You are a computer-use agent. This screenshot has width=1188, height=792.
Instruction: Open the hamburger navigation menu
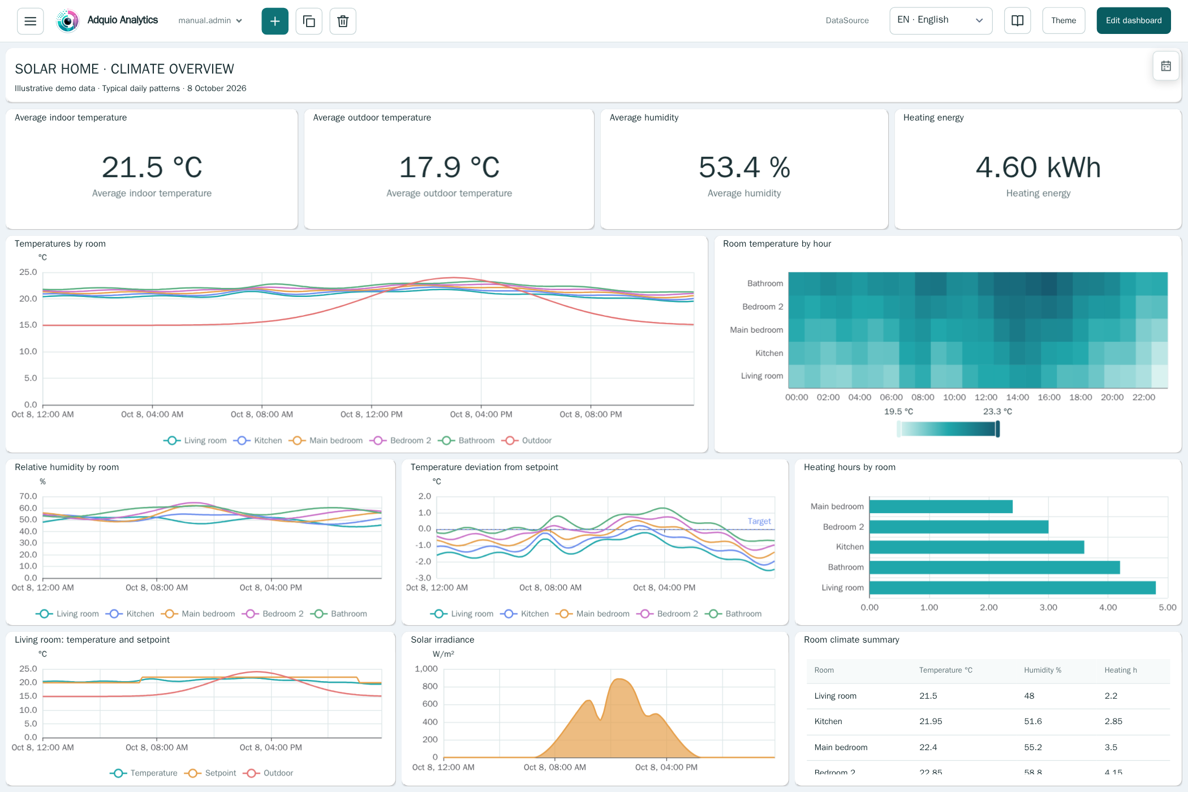[x=30, y=21]
